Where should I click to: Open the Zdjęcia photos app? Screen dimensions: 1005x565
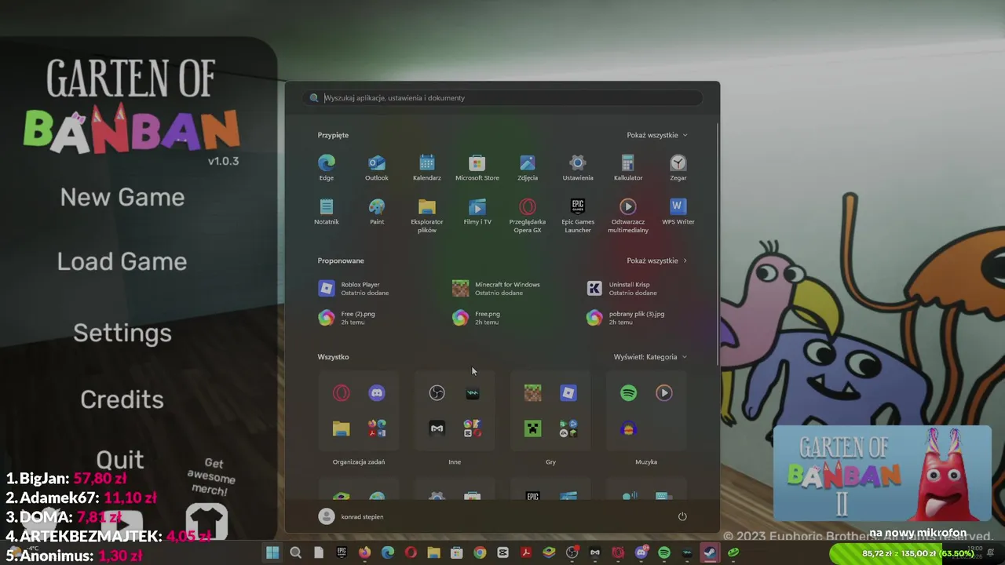coord(528,167)
